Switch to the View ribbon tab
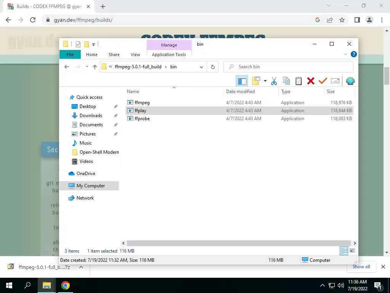The height and width of the screenshot is (293, 390). point(135,55)
